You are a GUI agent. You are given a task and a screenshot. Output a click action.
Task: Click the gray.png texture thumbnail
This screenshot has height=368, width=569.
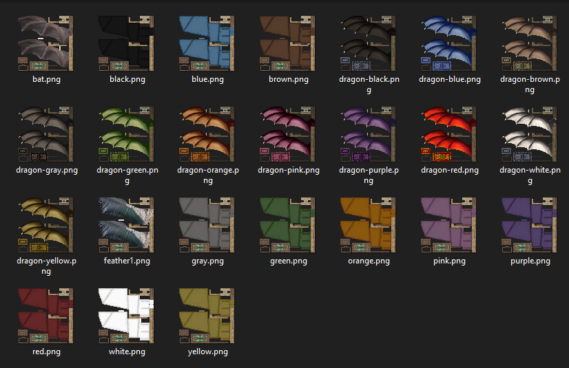click(x=207, y=225)
